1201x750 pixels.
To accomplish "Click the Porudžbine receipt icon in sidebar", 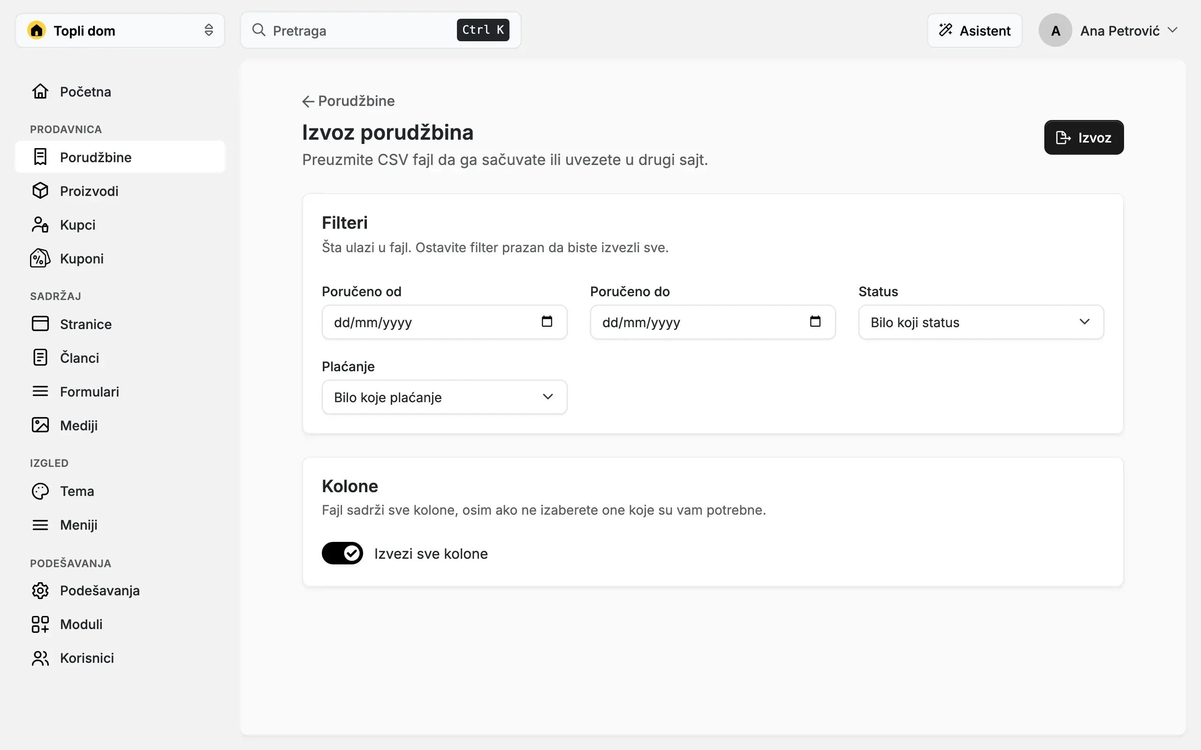I will point(40,157).
